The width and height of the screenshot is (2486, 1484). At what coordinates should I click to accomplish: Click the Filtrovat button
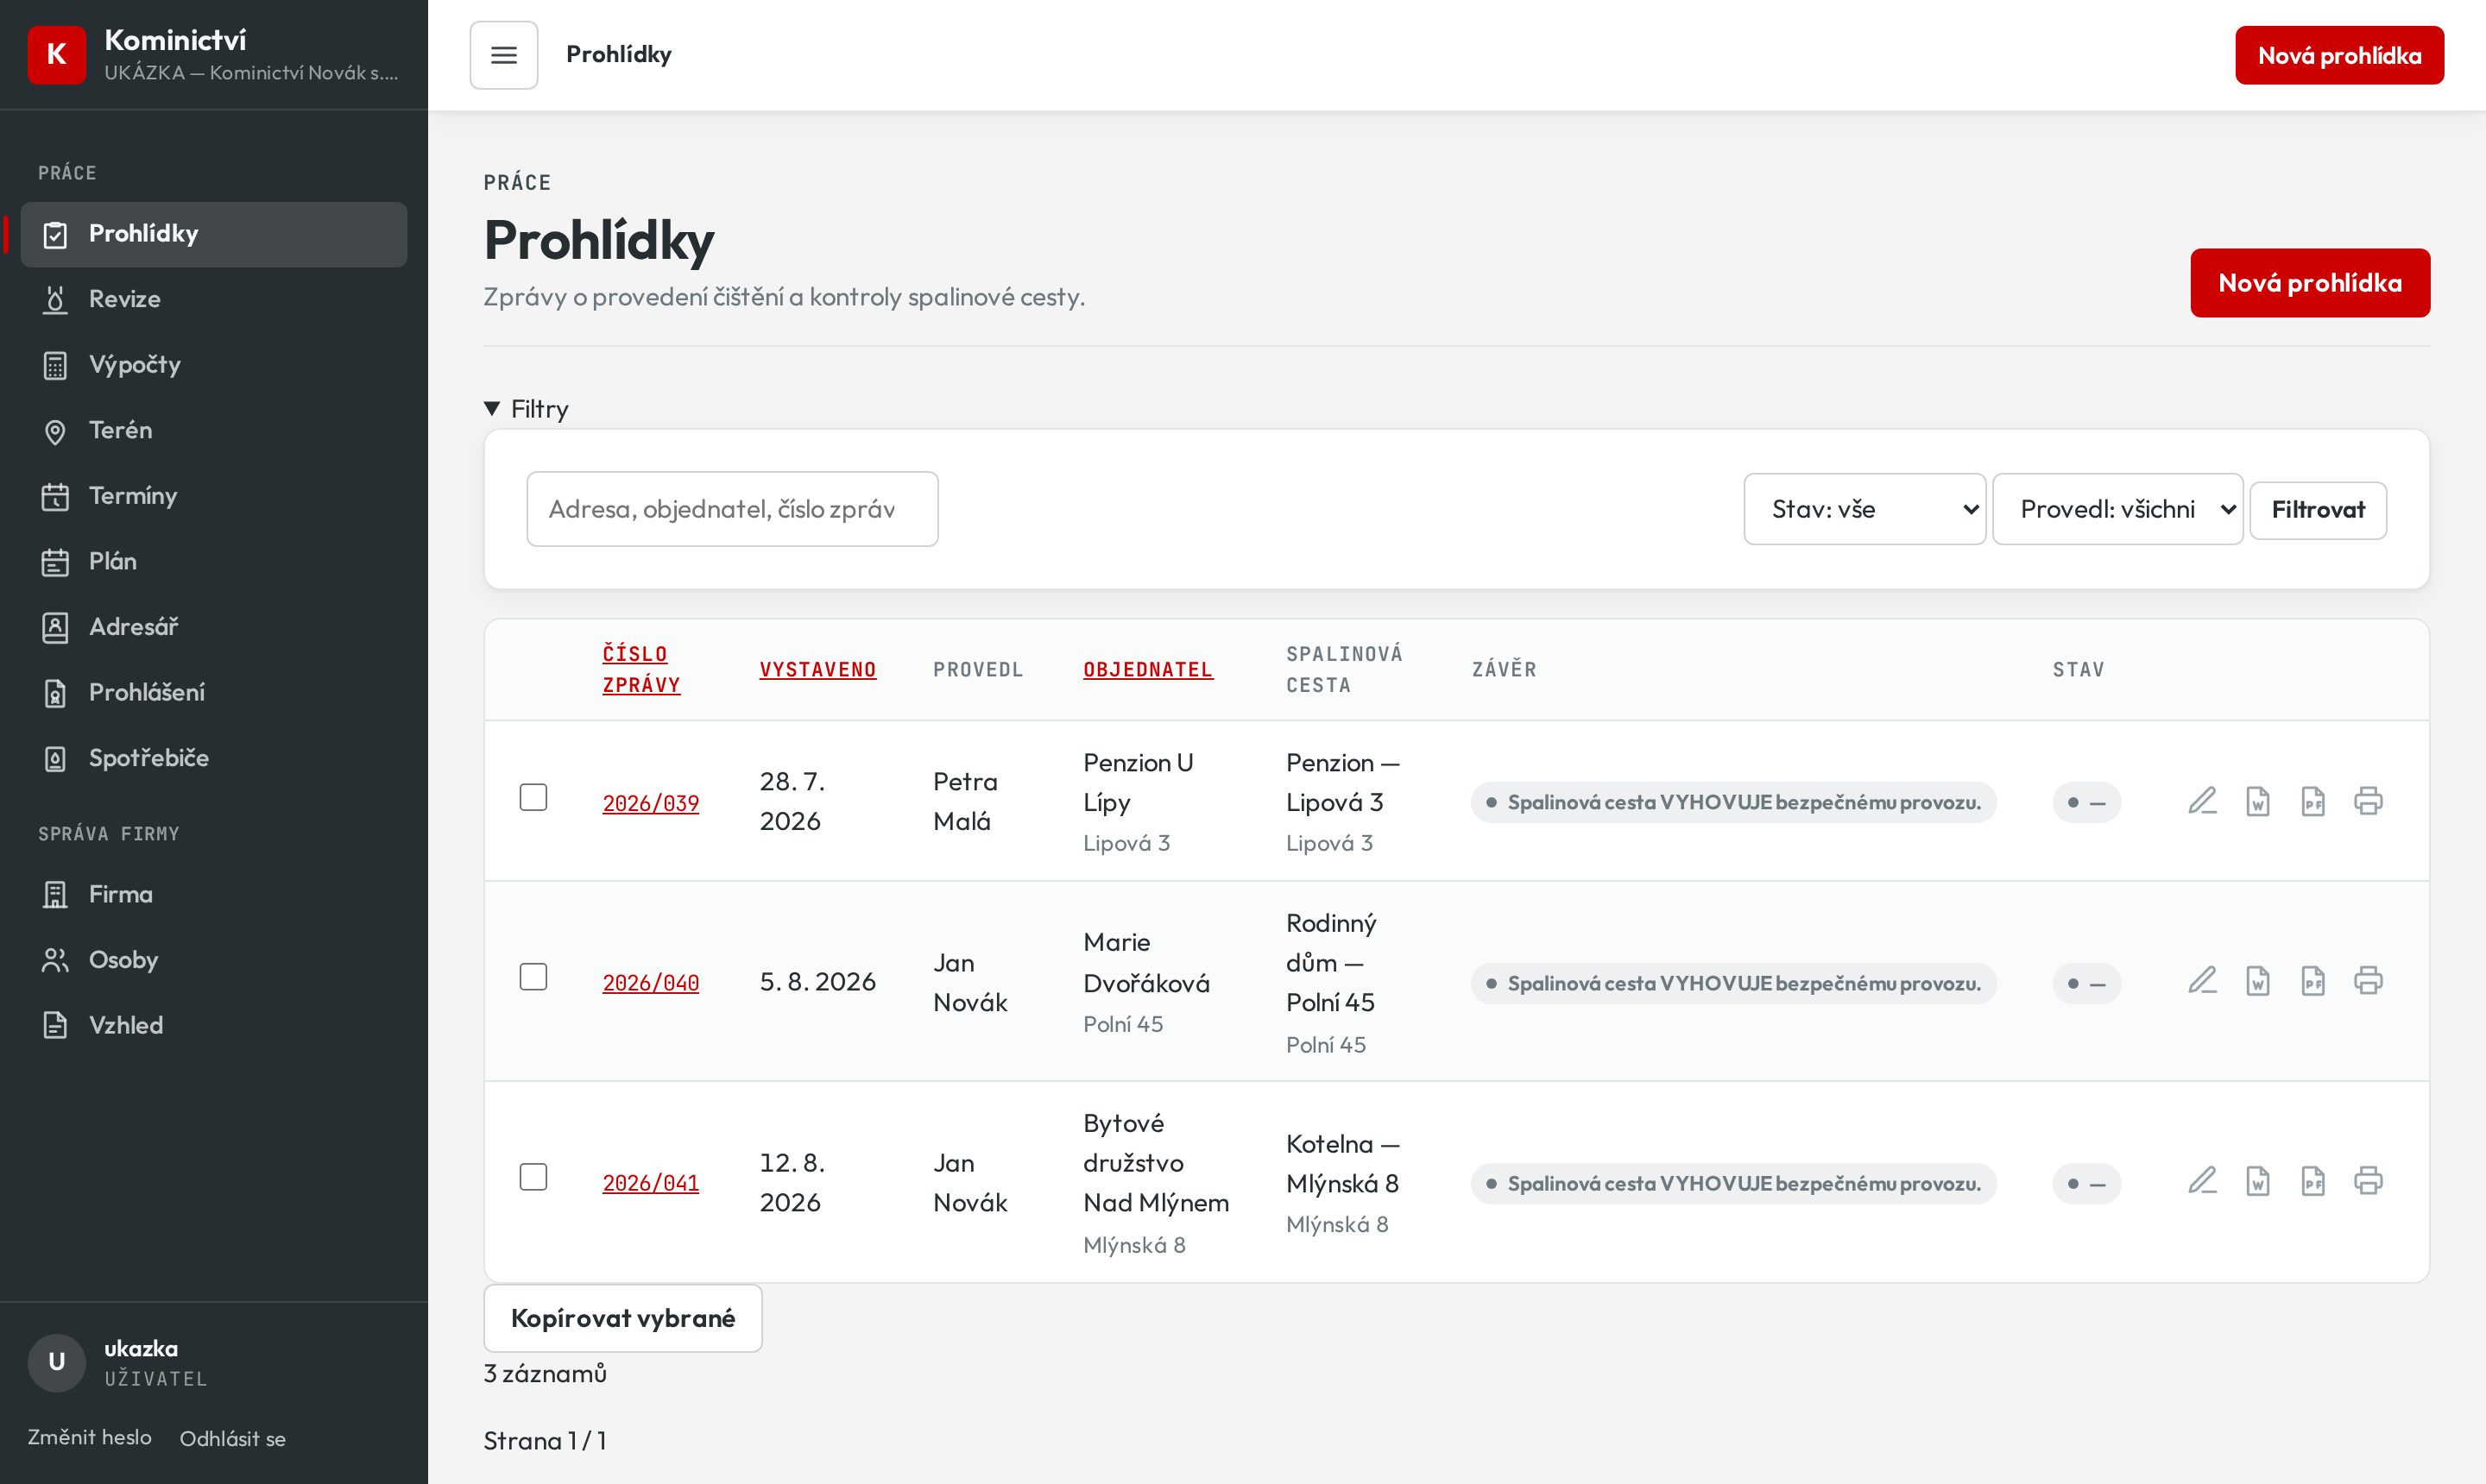[x=2318, y=510]
